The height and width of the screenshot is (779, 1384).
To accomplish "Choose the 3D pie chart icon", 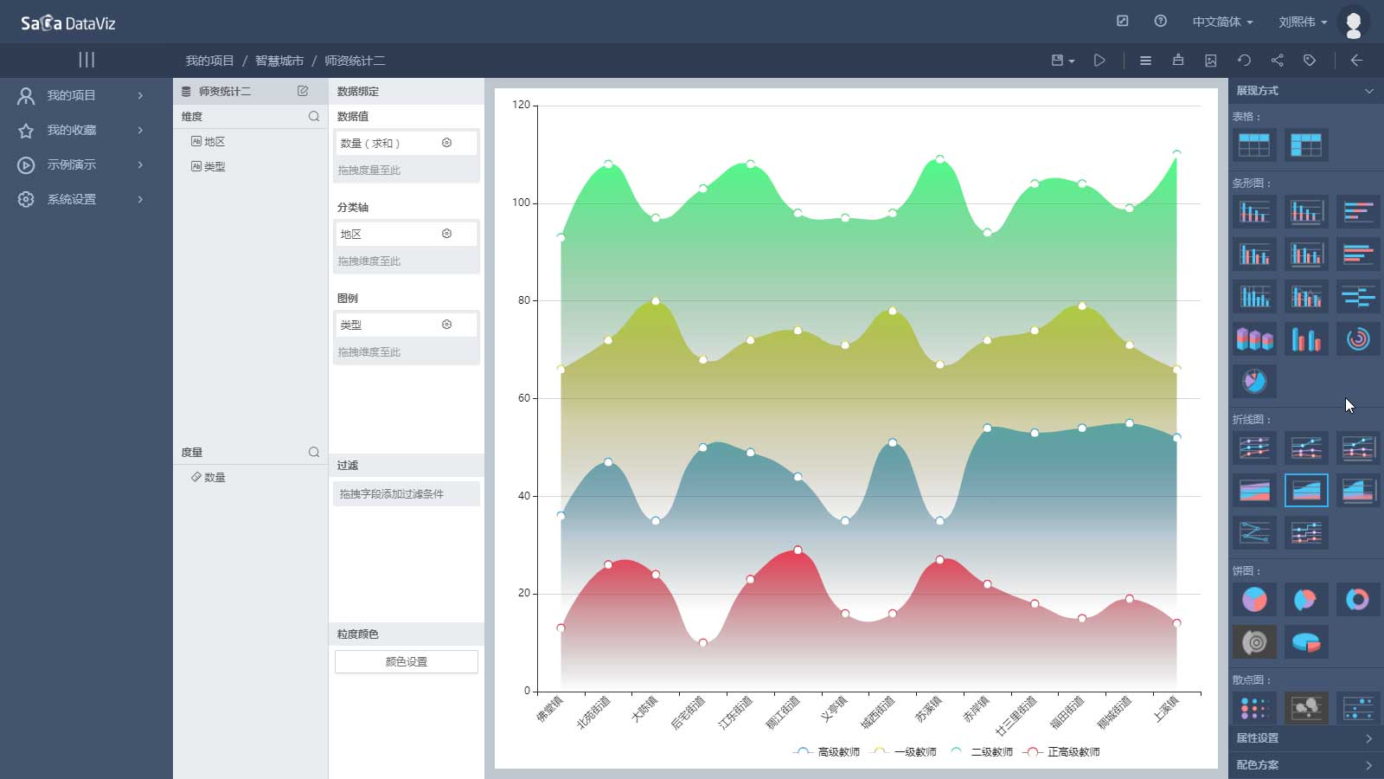I will (x=1305, y=642).
